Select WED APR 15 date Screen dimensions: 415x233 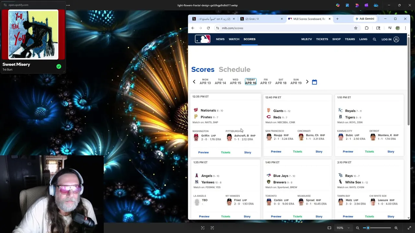(x=235, y=81)
